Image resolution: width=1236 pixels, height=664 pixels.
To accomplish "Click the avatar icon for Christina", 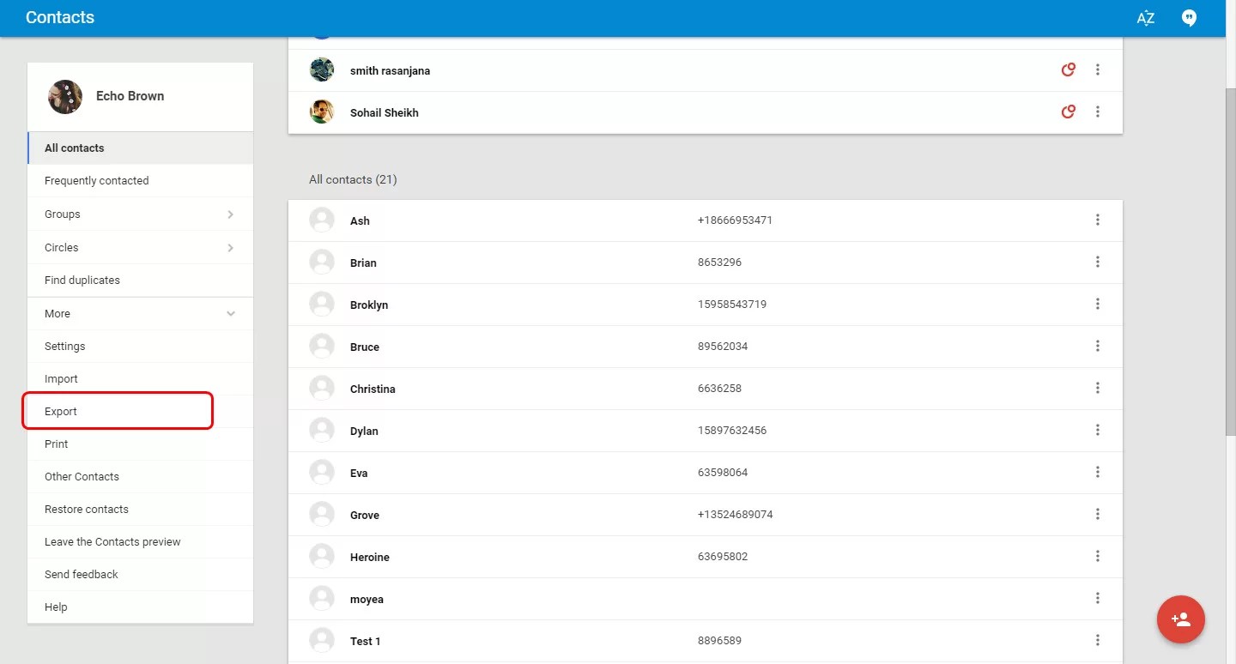I will click(322, 388).
